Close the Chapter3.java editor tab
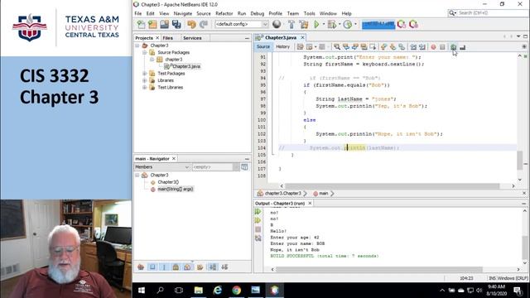 pyautogui.click(x=302, y=37)
